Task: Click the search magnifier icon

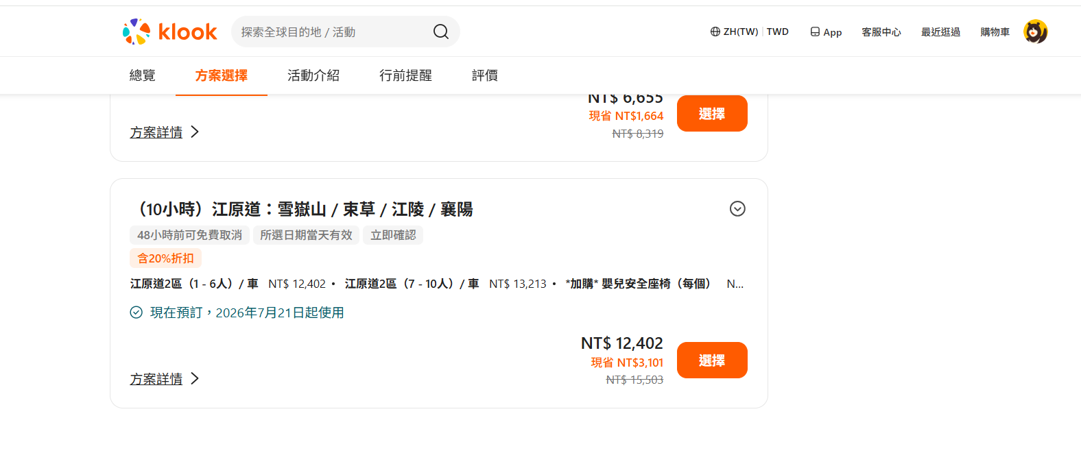Action: click(x=441, y=32)
